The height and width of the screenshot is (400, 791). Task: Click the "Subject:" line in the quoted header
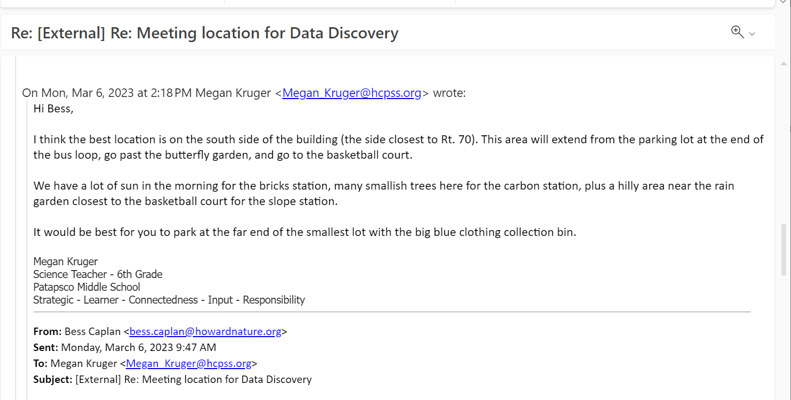tap(173, 379)
